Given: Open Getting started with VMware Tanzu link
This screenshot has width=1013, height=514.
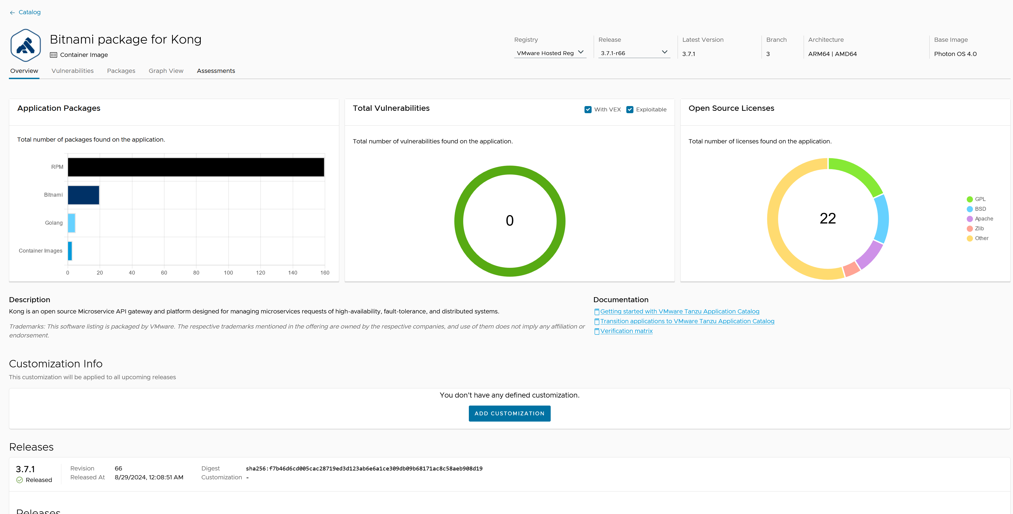Looking at the screenshot, I should point(679,311).
